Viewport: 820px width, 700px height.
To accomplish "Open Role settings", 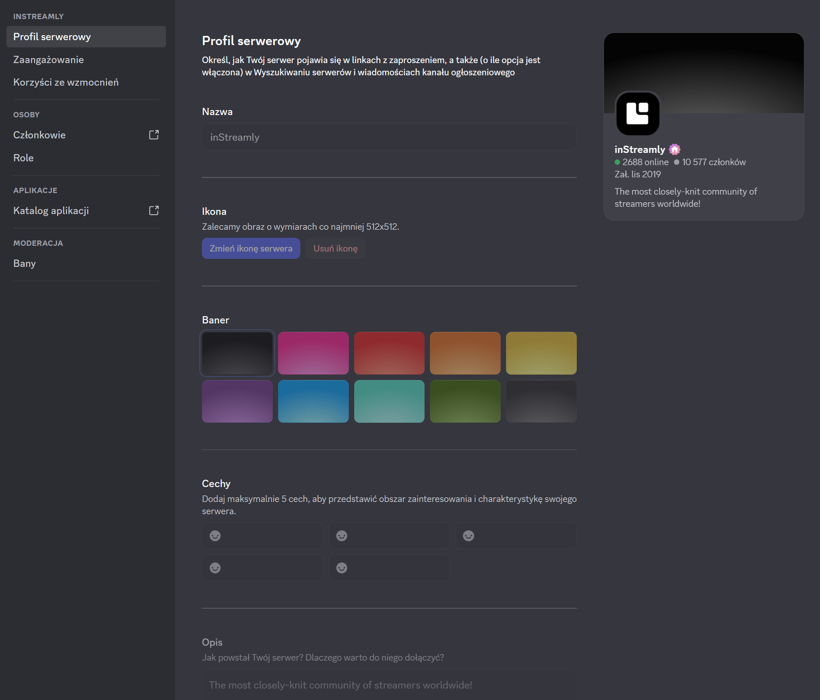I will 86,158.
